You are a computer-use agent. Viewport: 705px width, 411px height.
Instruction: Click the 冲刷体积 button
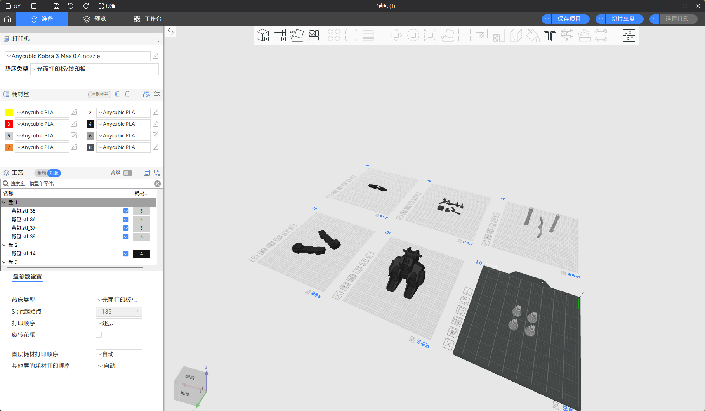[x=100, y=94]
